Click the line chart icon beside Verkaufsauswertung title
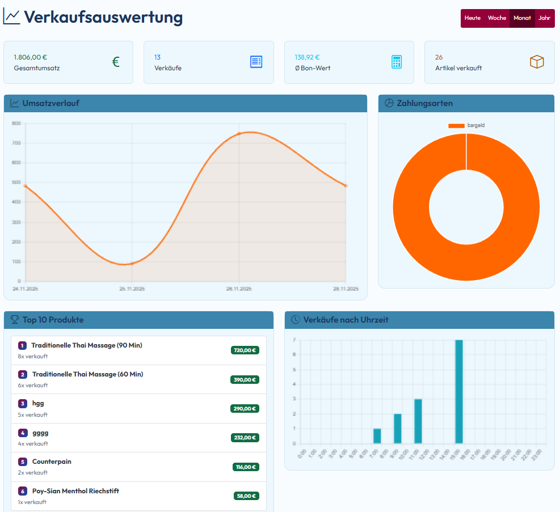 (x=11, y=18)
